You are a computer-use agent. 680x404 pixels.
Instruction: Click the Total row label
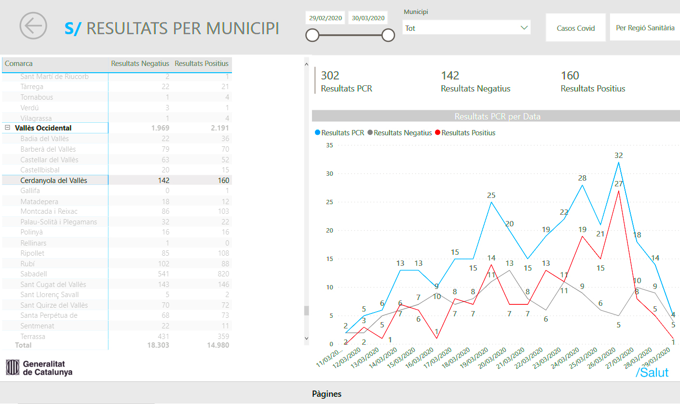tap(23, 345)
